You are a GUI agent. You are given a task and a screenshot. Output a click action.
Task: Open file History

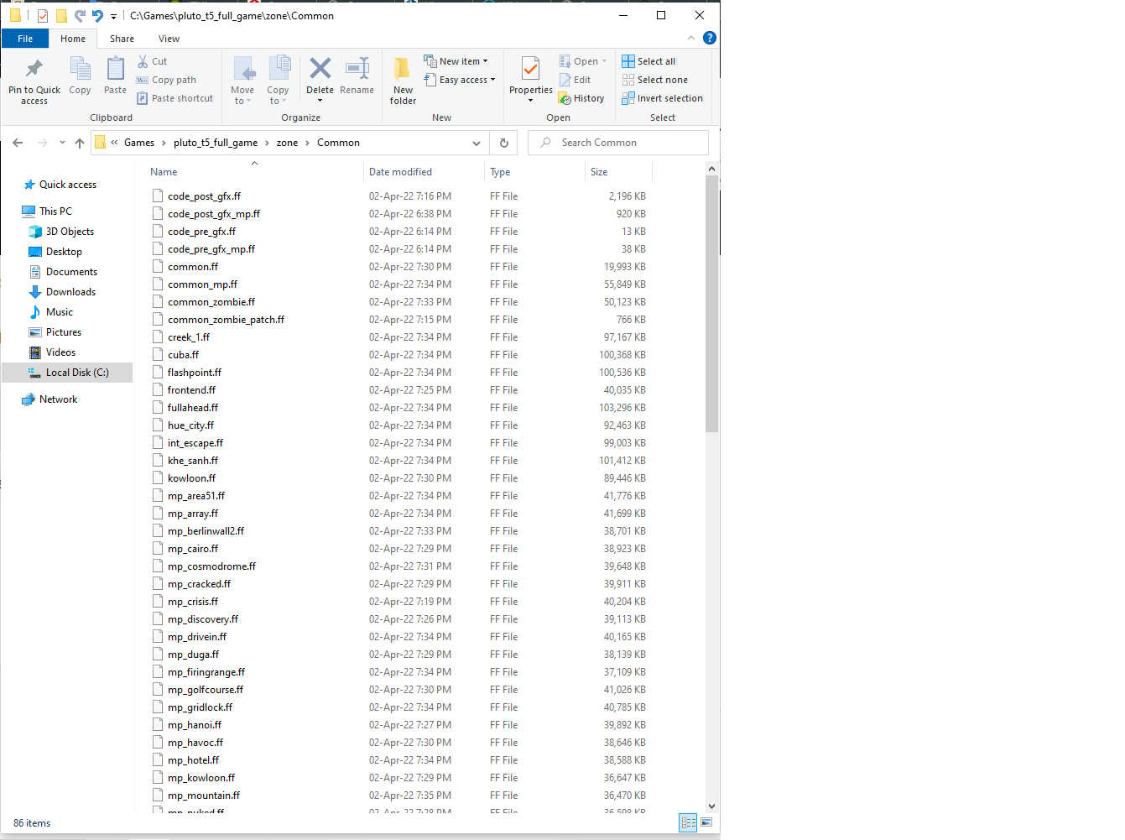(581, 98)
